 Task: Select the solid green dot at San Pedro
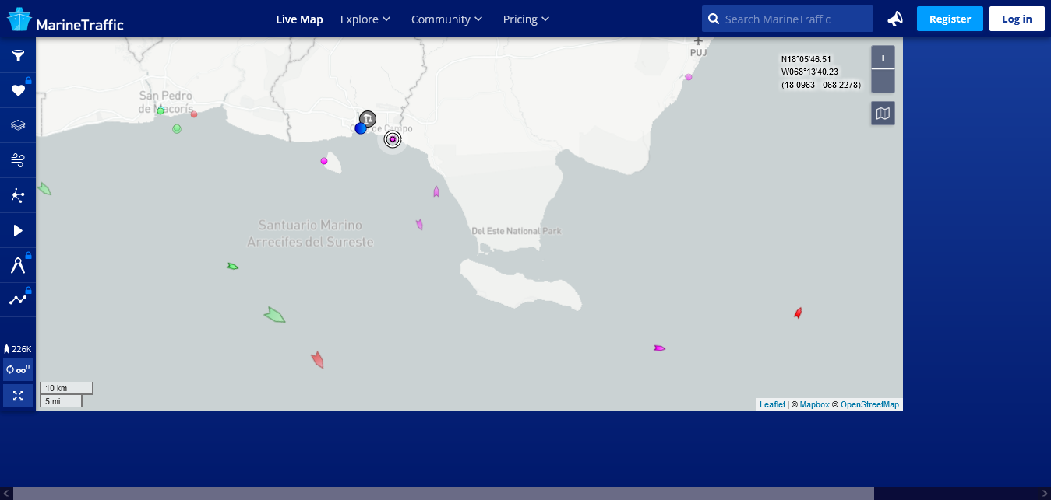point(160,111)
